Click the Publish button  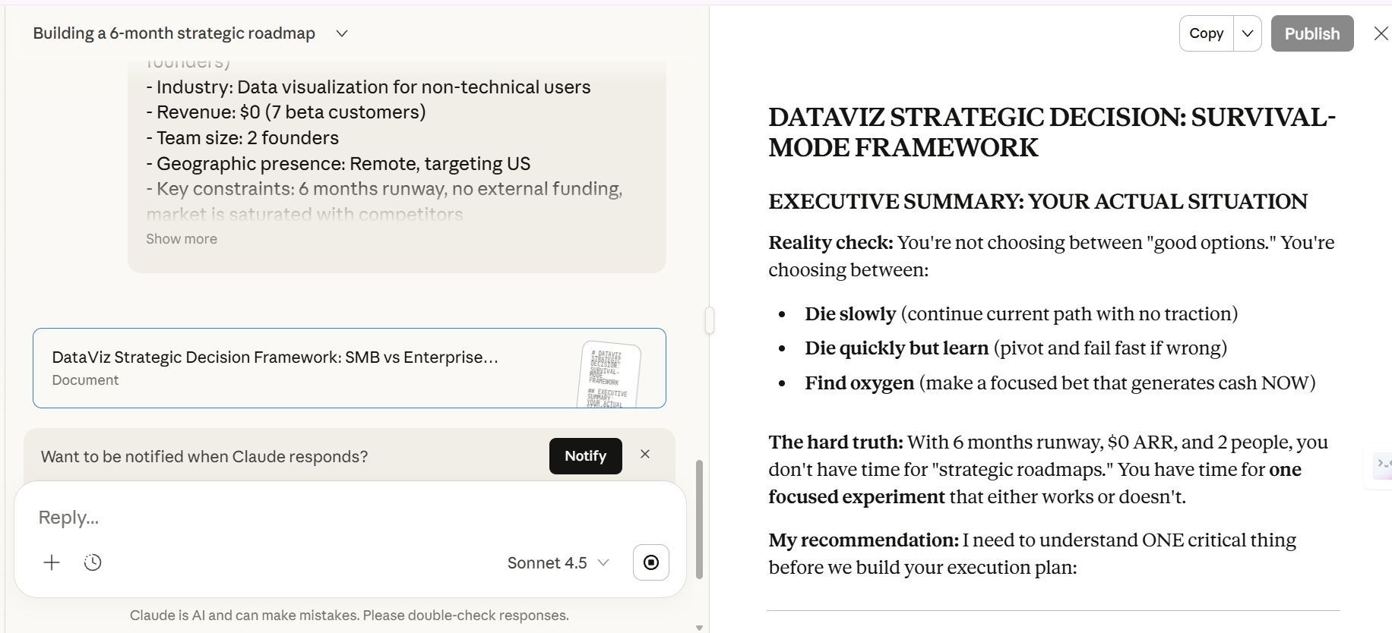[x=1311, y=33]
